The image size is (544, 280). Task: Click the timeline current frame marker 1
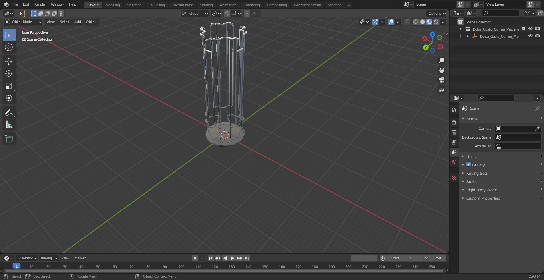pos(16,266)
